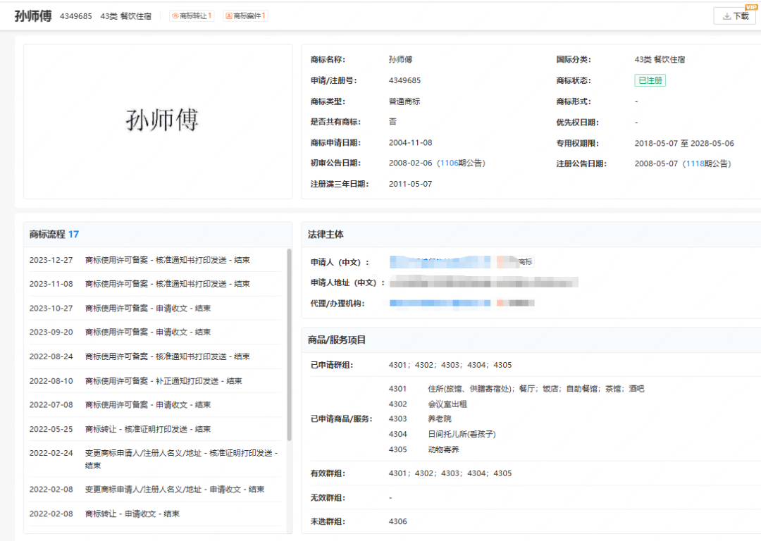Screen dimensions: 761x541
Task: Select the 2022-02-08 商标转让 申请收文 row
Action: pos(155,514)
